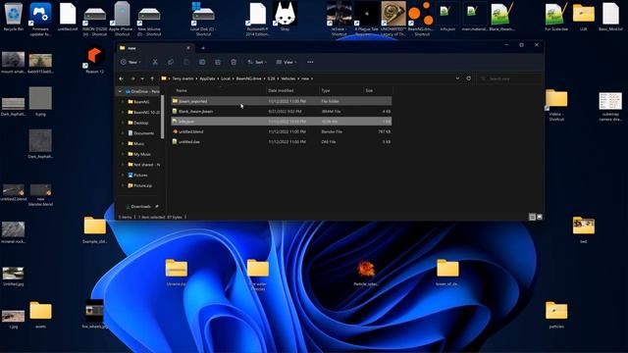The image size is (628, 353).
Task: Select the Stray game desktop icon
Action: tap(285, 17)
